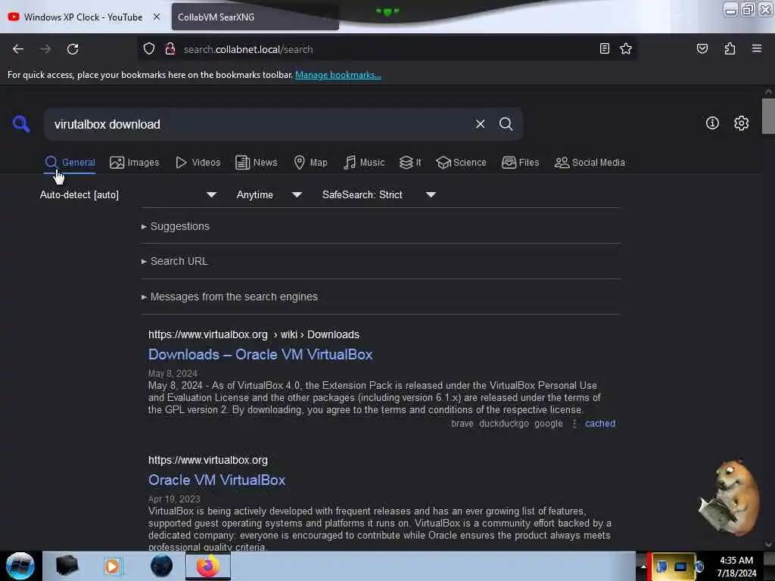Viewport: 775px width, 581px height.
Task: Show hidden system tray icons
Action: 643,566
